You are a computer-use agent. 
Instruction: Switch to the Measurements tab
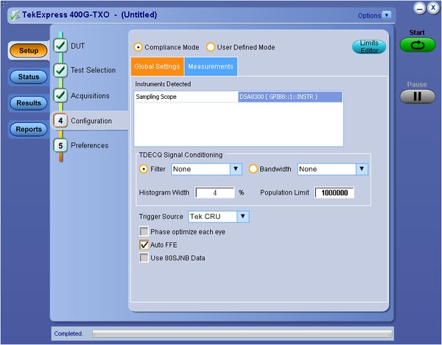coord(211,67)
